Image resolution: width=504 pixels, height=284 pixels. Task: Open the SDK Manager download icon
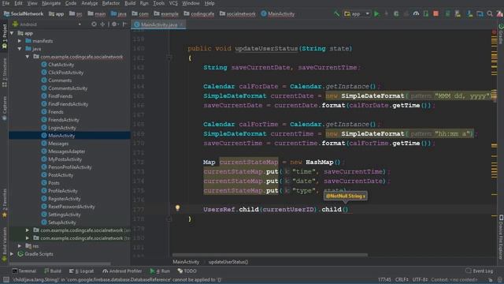tap(469, 14)
